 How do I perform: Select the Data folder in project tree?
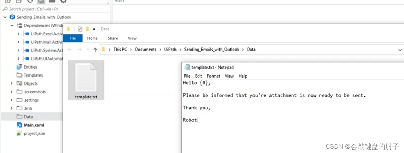[x=28, y=117]
